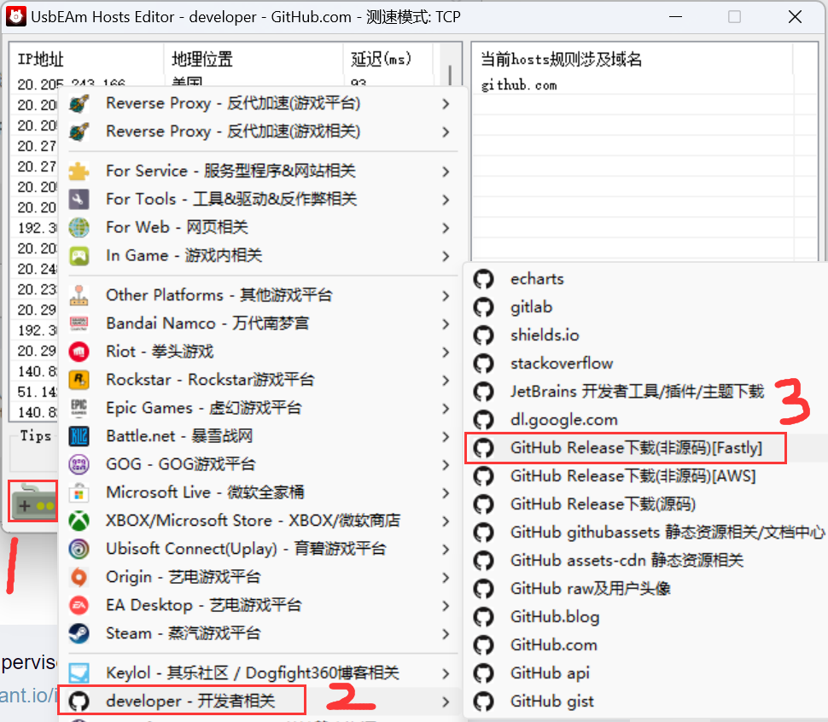
Task: Click the Other Platforms joystick icon
Action: [79, 295]
